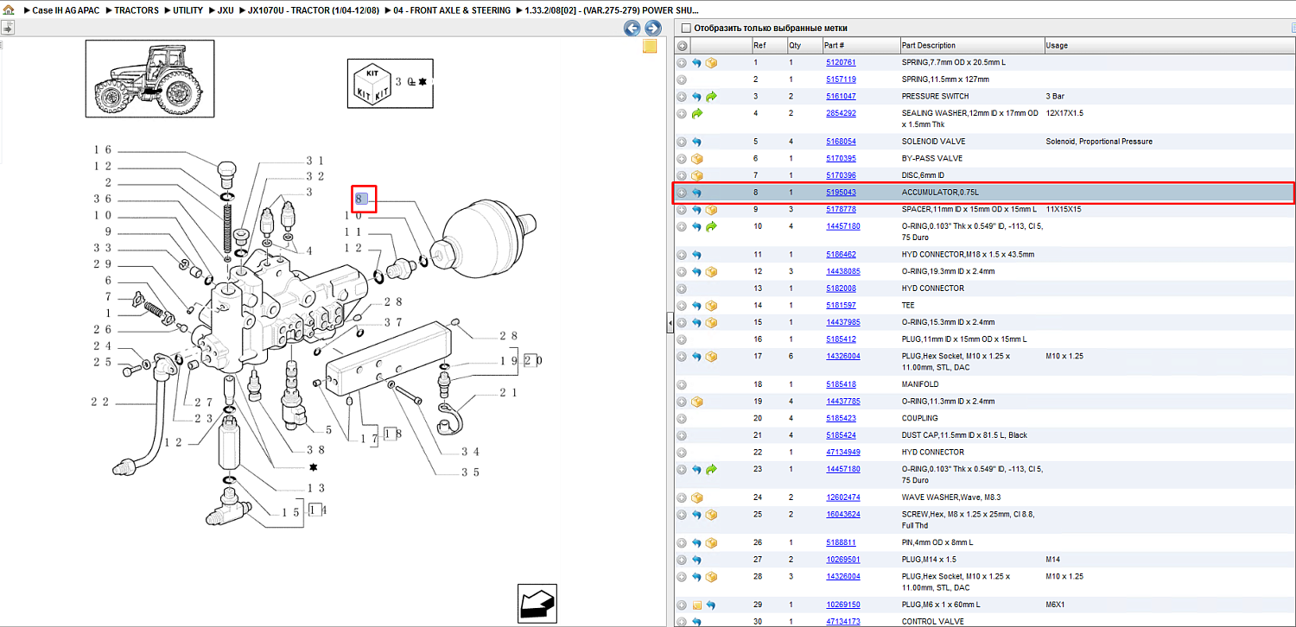Click the green arrow icon for Ref 10
This screenshot has height=627, width=1296.
pyautogui.click(x=711, y=226)
